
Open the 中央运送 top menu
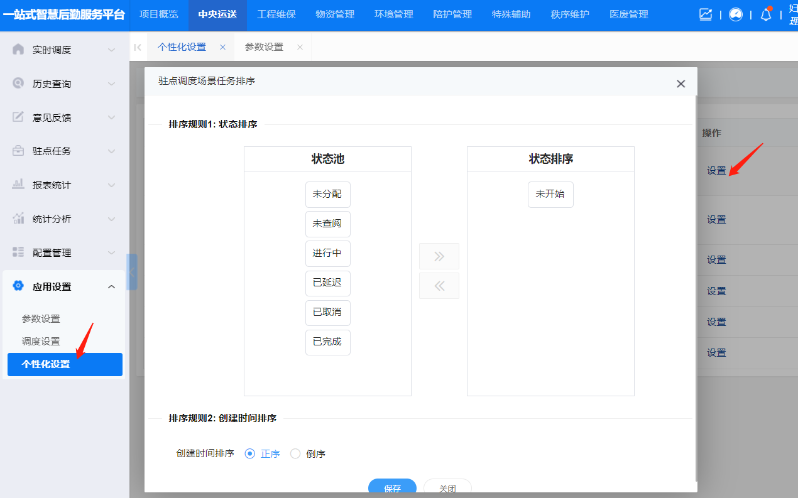point(217,14)
